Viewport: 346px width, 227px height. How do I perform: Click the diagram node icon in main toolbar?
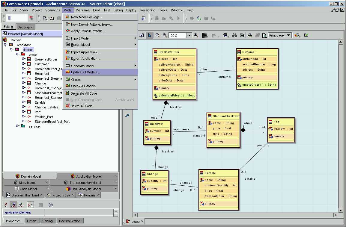[x=144, y=18]
